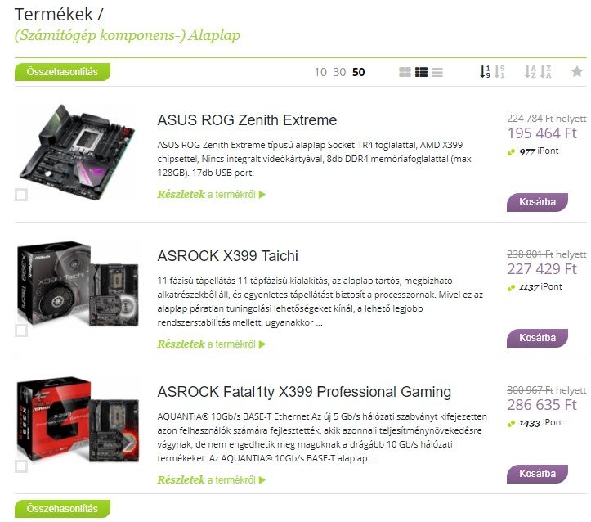Select detailed list view icon
The image size is (591, 522).
[422, 72]
